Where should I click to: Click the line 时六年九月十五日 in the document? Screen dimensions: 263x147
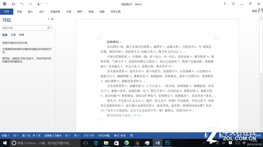click(x=119, y=115)
